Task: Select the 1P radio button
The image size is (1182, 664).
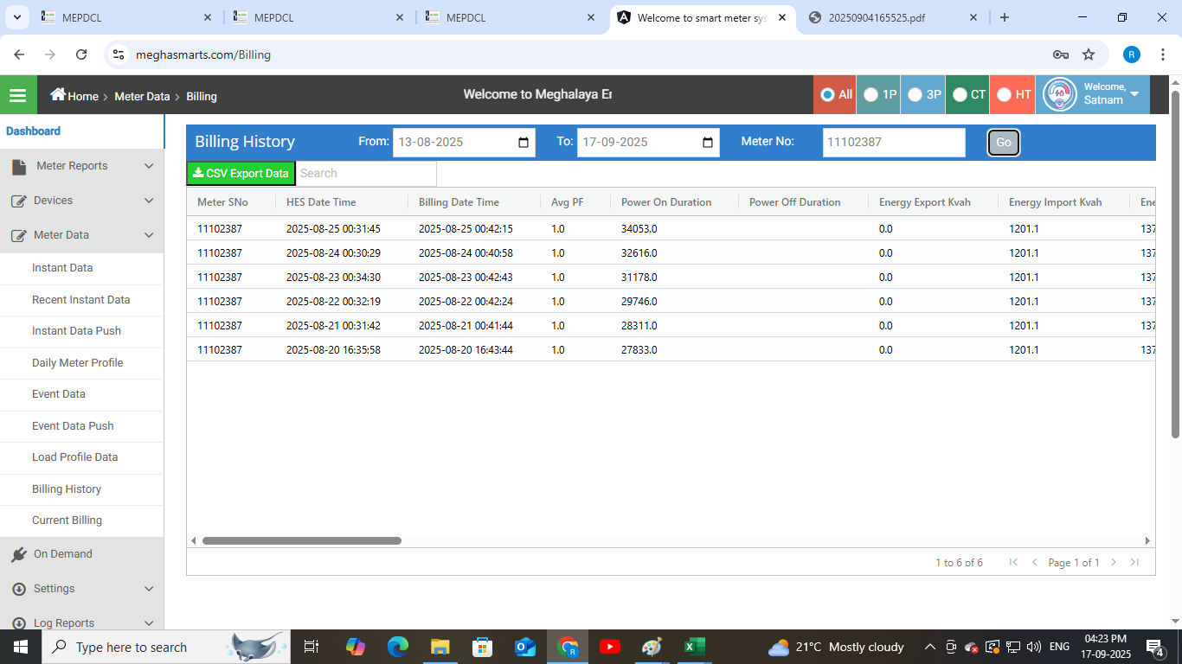Action: [x=871, y=95]
